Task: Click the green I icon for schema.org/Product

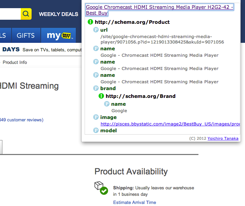Action: click(x=90, y=22)
